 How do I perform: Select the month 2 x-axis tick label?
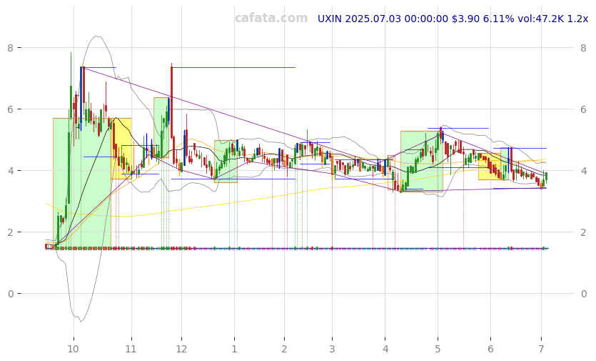point(284,349)
